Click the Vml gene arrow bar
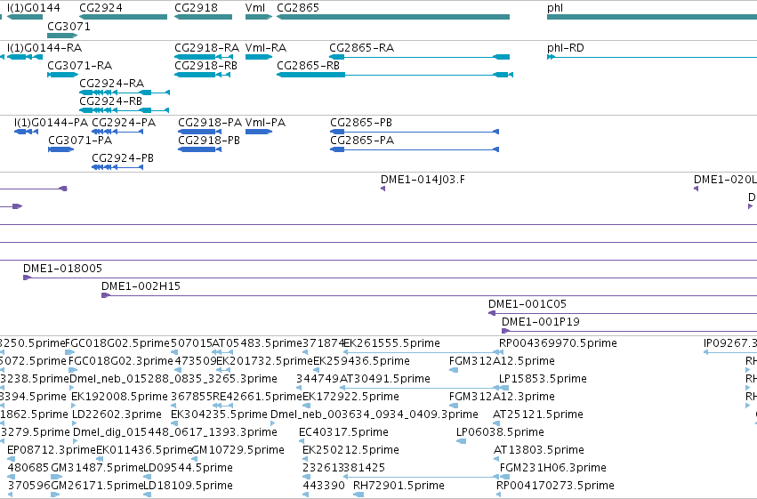757x499 pixels. 259,17
